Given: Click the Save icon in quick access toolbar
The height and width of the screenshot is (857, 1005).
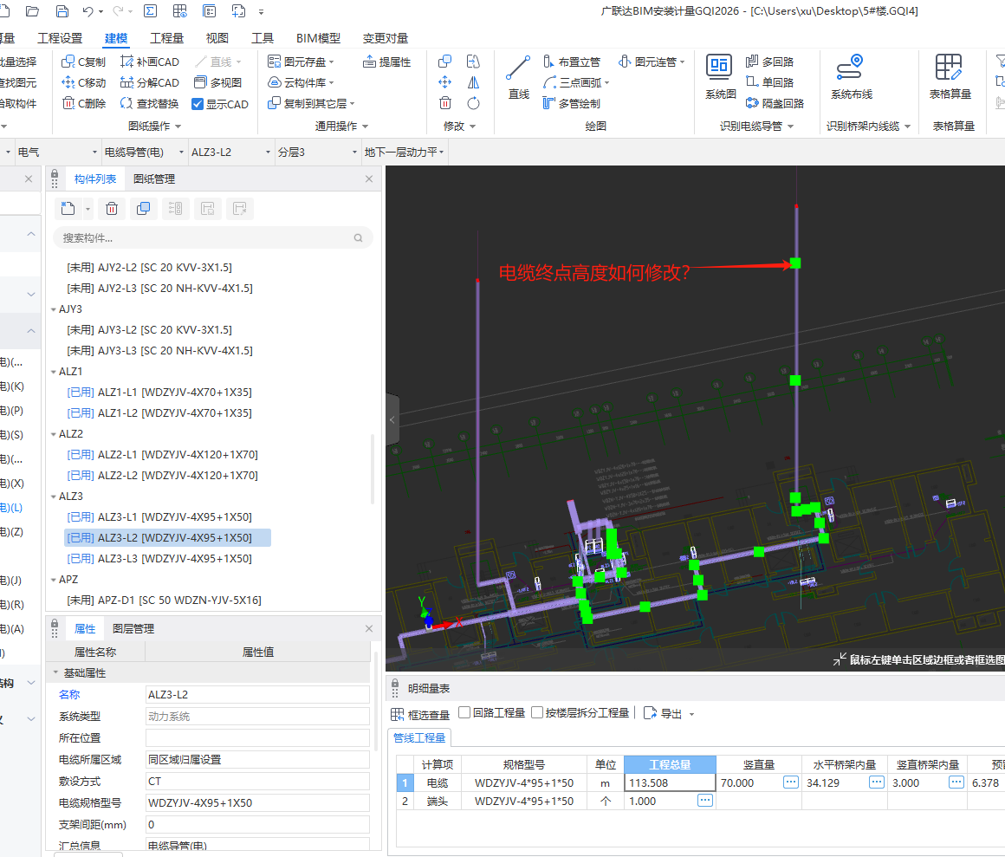Looking at the screenshot, I should (x=62, y=11).
